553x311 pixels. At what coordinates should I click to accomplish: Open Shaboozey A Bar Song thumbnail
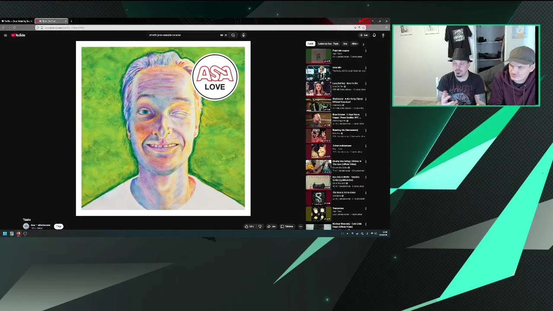[x=318, y=105]
